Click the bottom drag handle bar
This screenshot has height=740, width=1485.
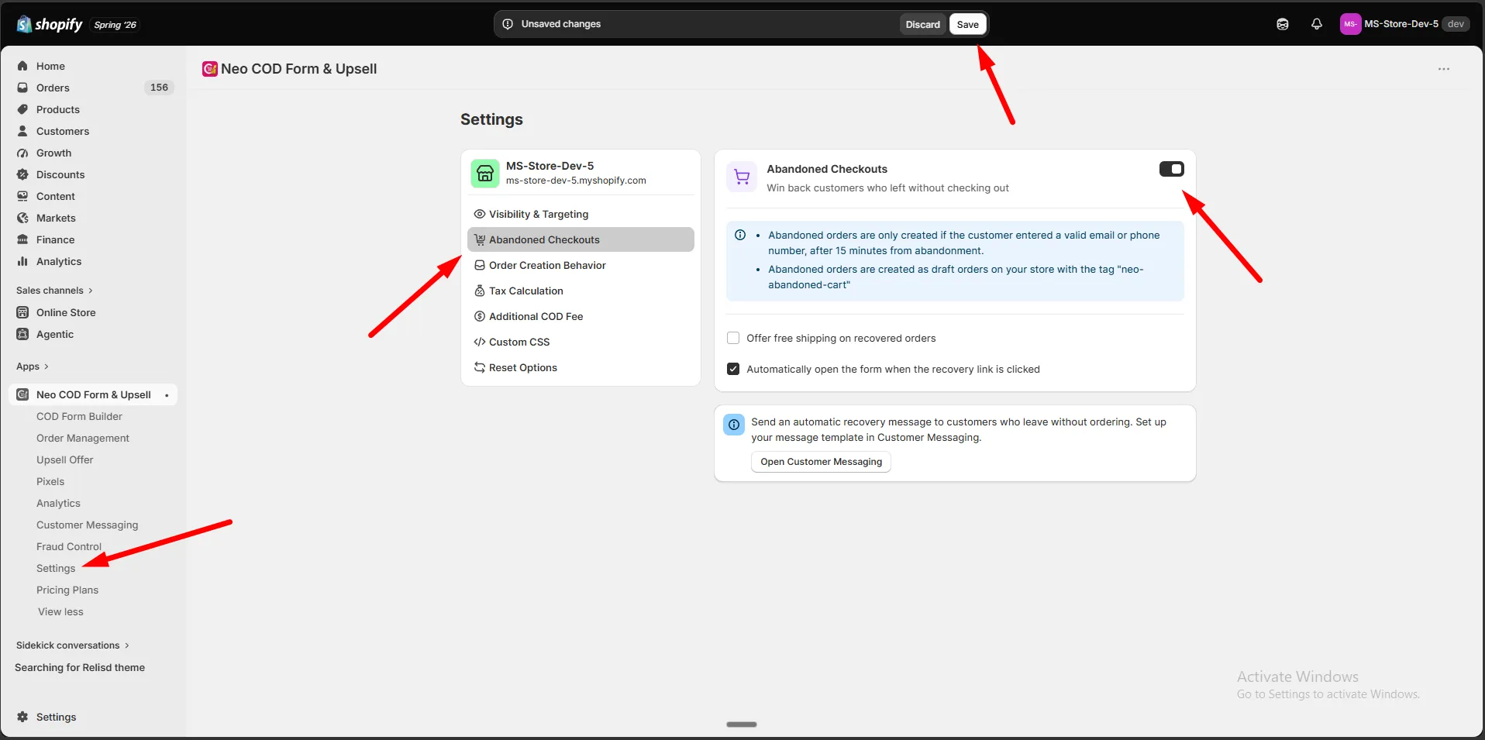(x=742, y=725)
